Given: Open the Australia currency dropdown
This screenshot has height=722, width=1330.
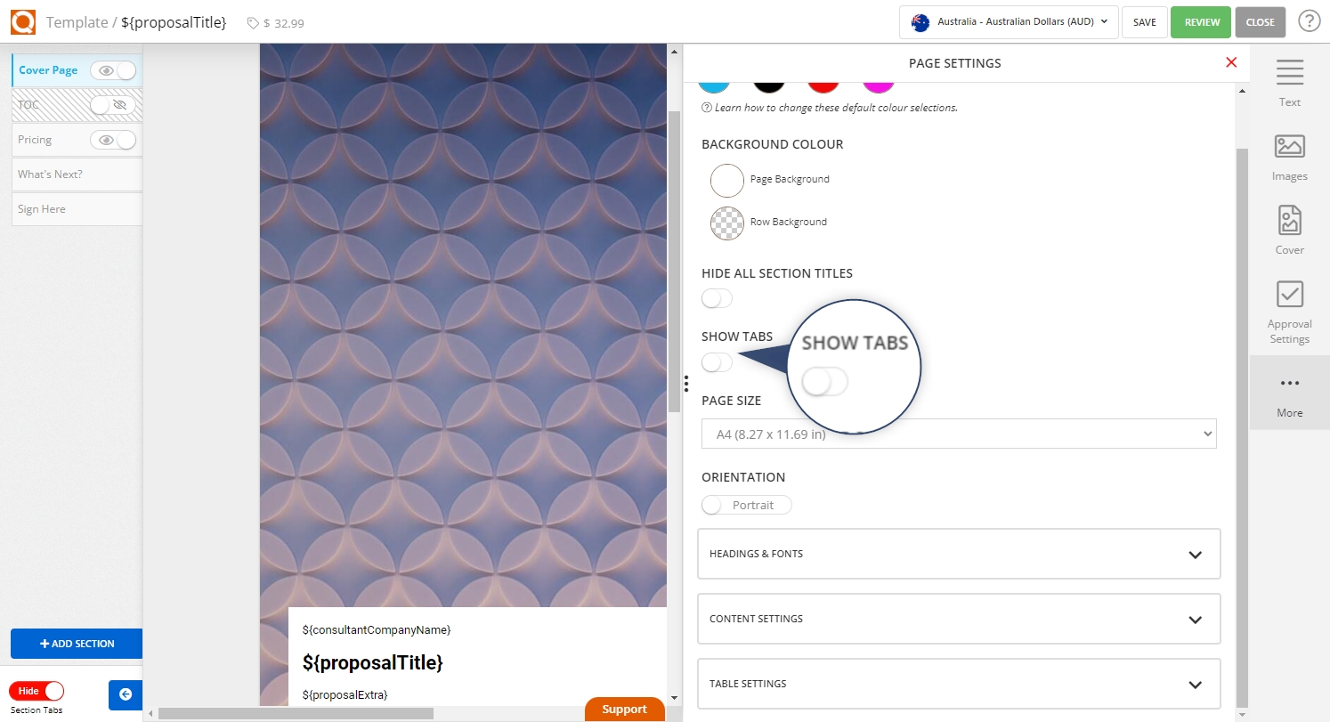Looking at the screenshot, I should point(1008,22).
